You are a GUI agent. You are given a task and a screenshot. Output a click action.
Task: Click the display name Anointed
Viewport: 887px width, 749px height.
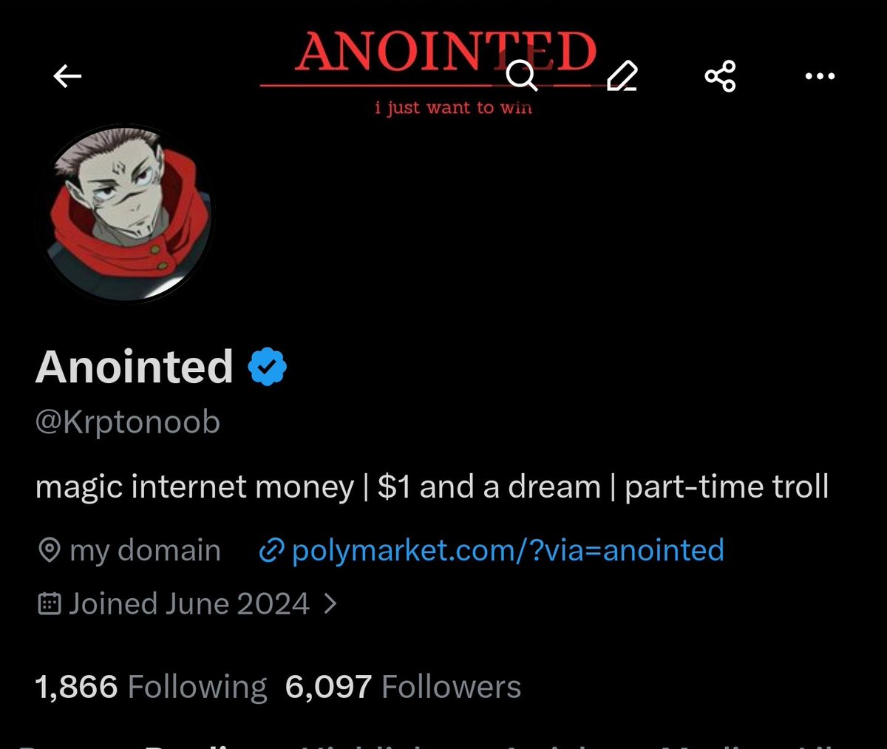(x=135, y=367)
